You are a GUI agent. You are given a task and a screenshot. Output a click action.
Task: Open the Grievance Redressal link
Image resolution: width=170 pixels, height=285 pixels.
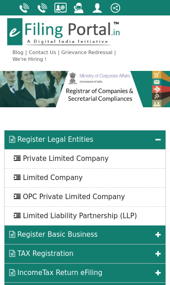coord(87,52)
